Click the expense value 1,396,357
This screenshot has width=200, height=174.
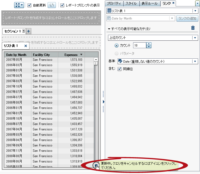(76, 140)
